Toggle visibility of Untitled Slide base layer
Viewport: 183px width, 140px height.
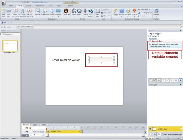pos(150,129)
